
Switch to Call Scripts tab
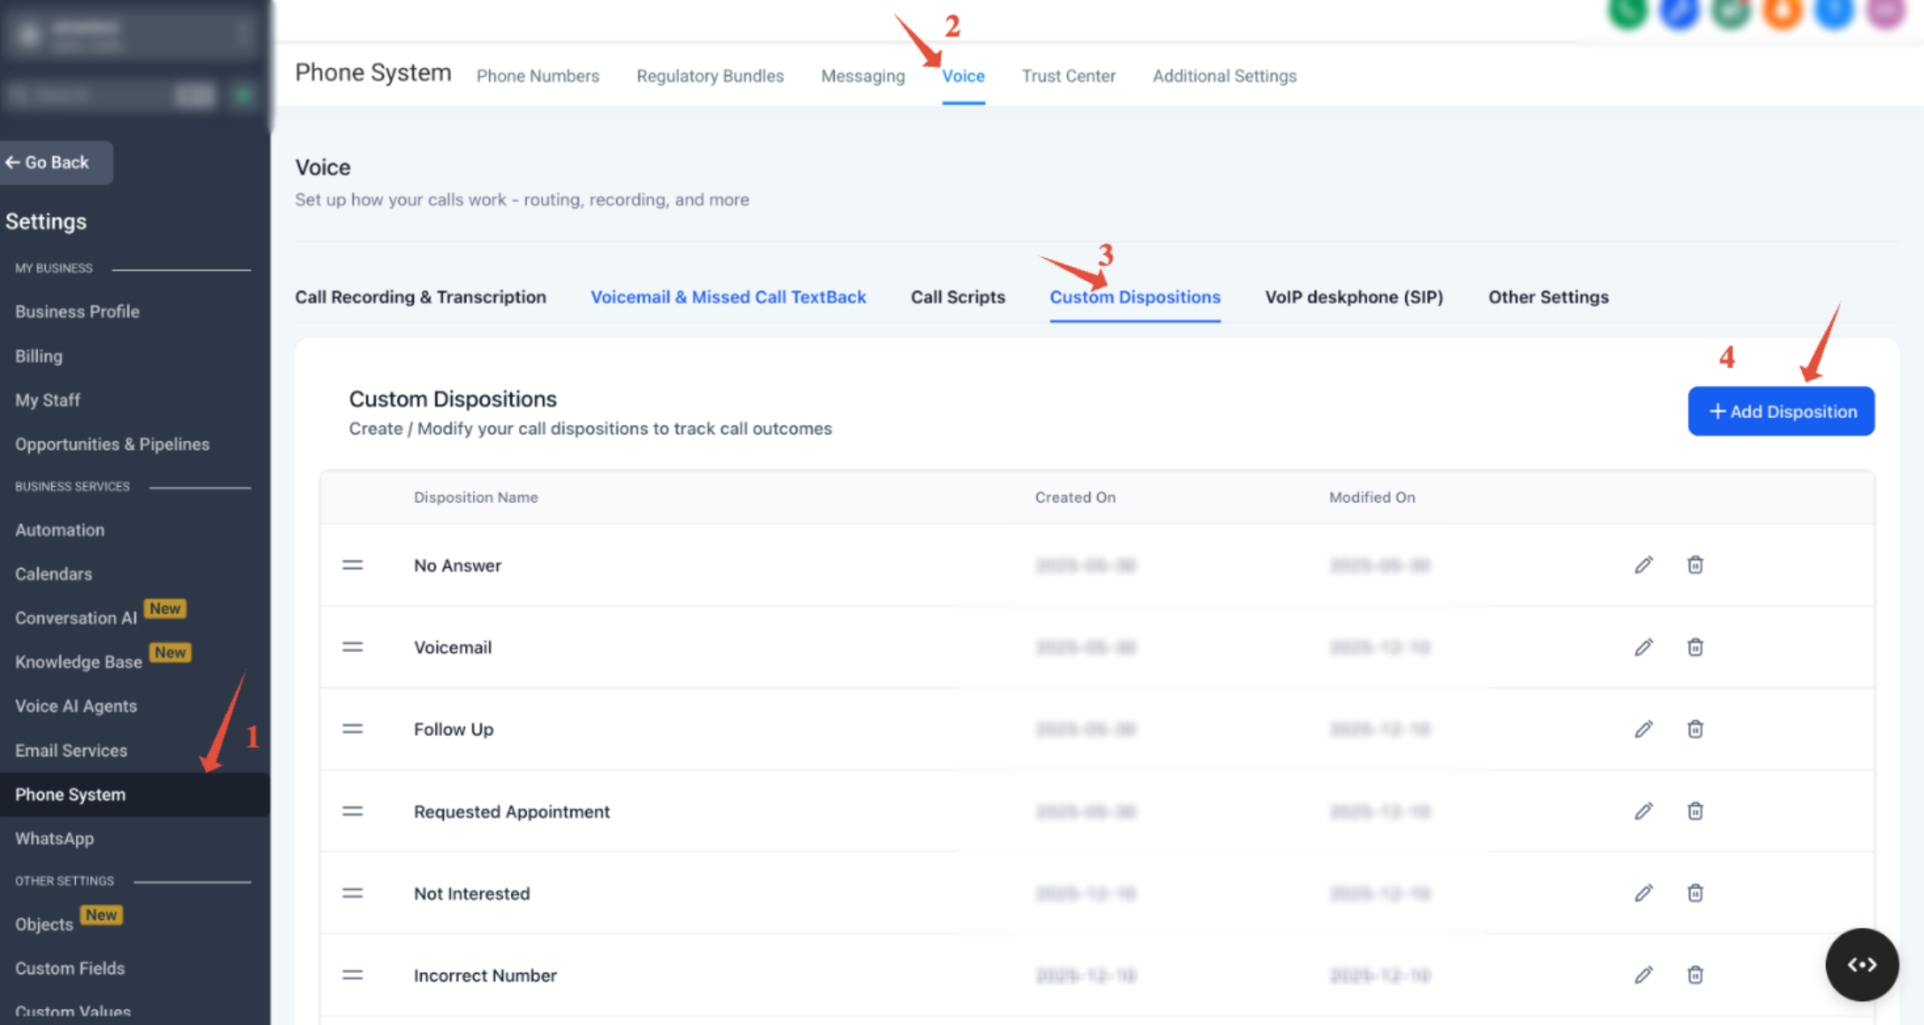(x=958, y=297)
